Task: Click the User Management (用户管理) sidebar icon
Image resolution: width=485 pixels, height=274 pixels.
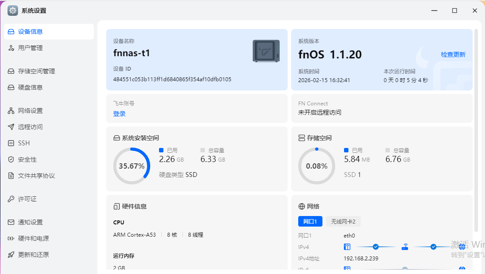Action: [11, 48]
